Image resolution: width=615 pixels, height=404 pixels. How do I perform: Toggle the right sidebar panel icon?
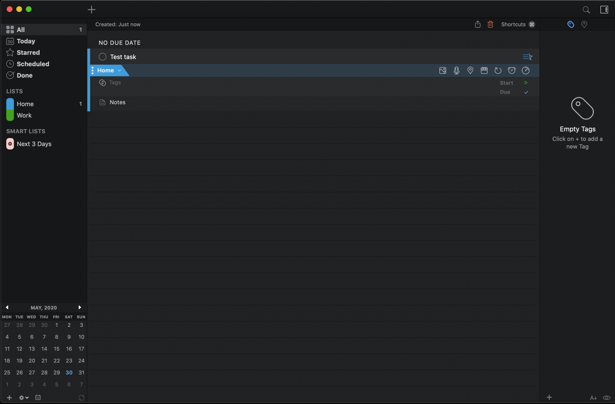click(604, 9)
